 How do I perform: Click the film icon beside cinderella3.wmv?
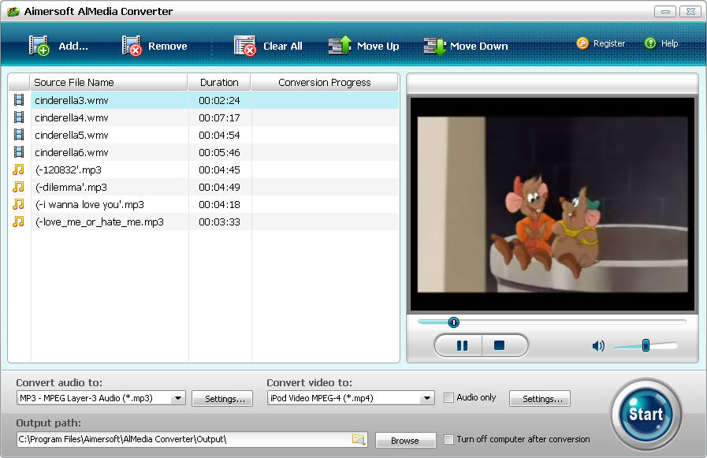click(18, 100)
